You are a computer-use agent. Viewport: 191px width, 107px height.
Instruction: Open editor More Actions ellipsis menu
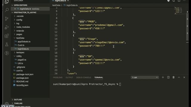click(184, 1)
